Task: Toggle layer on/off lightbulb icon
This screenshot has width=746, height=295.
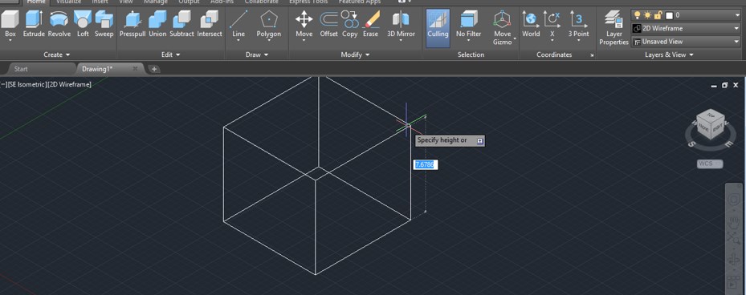Action: coord(638,15)
